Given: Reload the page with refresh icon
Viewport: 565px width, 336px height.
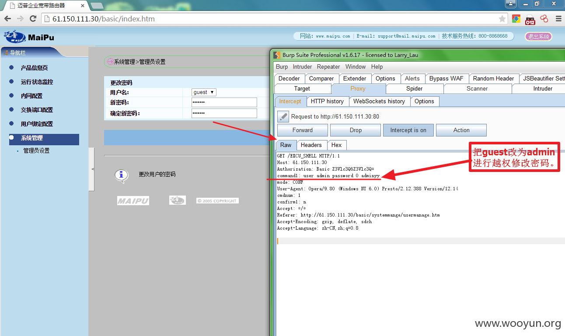Looking at the screenshot, I should 33,19.
